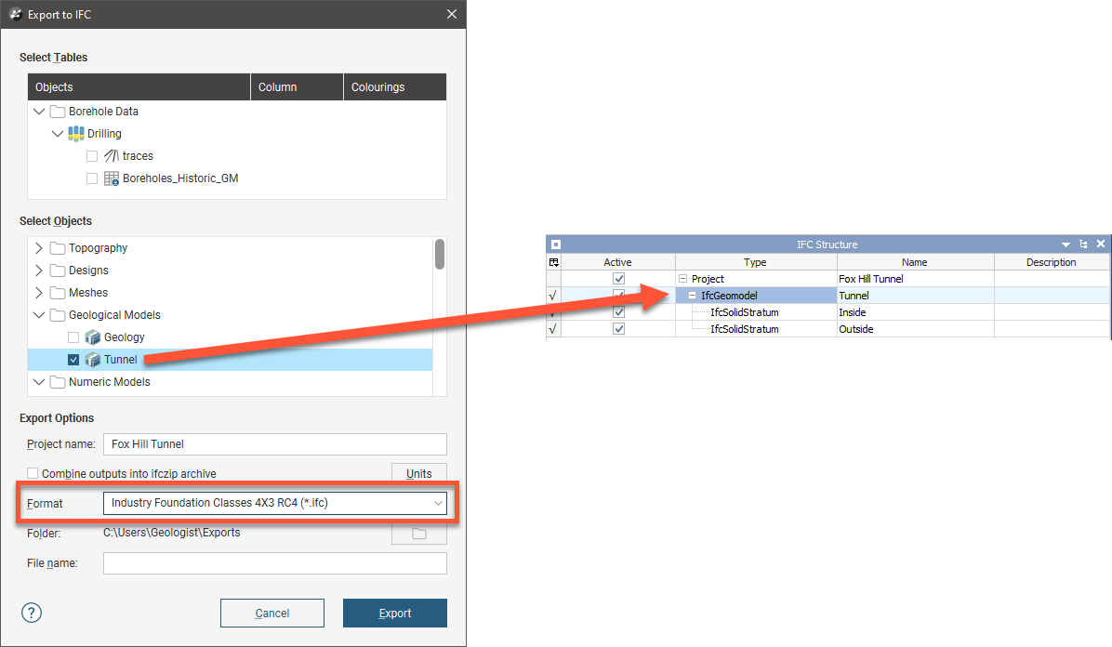Click the Designs folder icon

coord(58,271)
